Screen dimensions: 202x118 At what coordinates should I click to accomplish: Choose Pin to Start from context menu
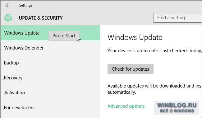[64, 36]
